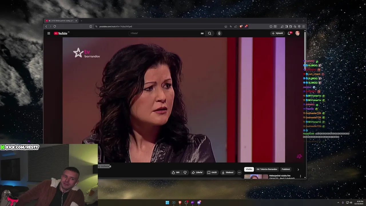The width and height of the screenshot is (366, 206).
Task: Click the Hawk9248 chat message in overlay
Action: pos(326,135)
